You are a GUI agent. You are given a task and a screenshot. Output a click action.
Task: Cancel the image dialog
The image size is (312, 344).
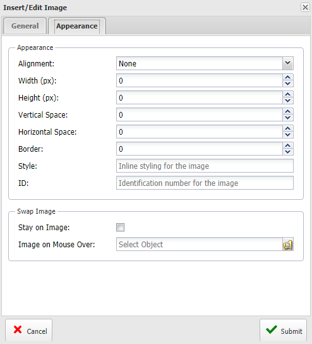coord(28,330)
